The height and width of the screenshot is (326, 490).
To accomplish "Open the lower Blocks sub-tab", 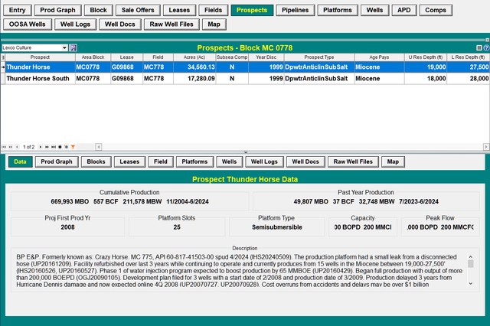I will (x=96, y=161).
